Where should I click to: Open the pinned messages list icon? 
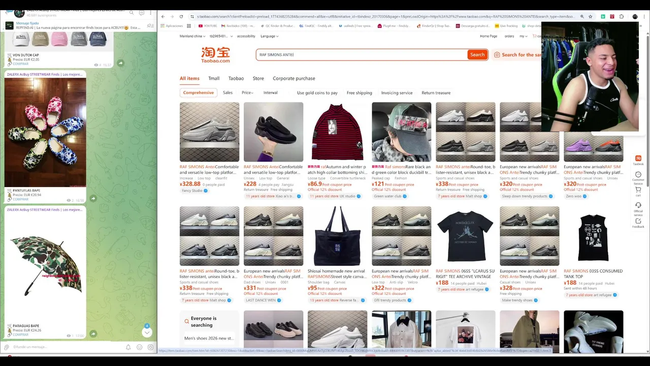(x=150, y=25)
